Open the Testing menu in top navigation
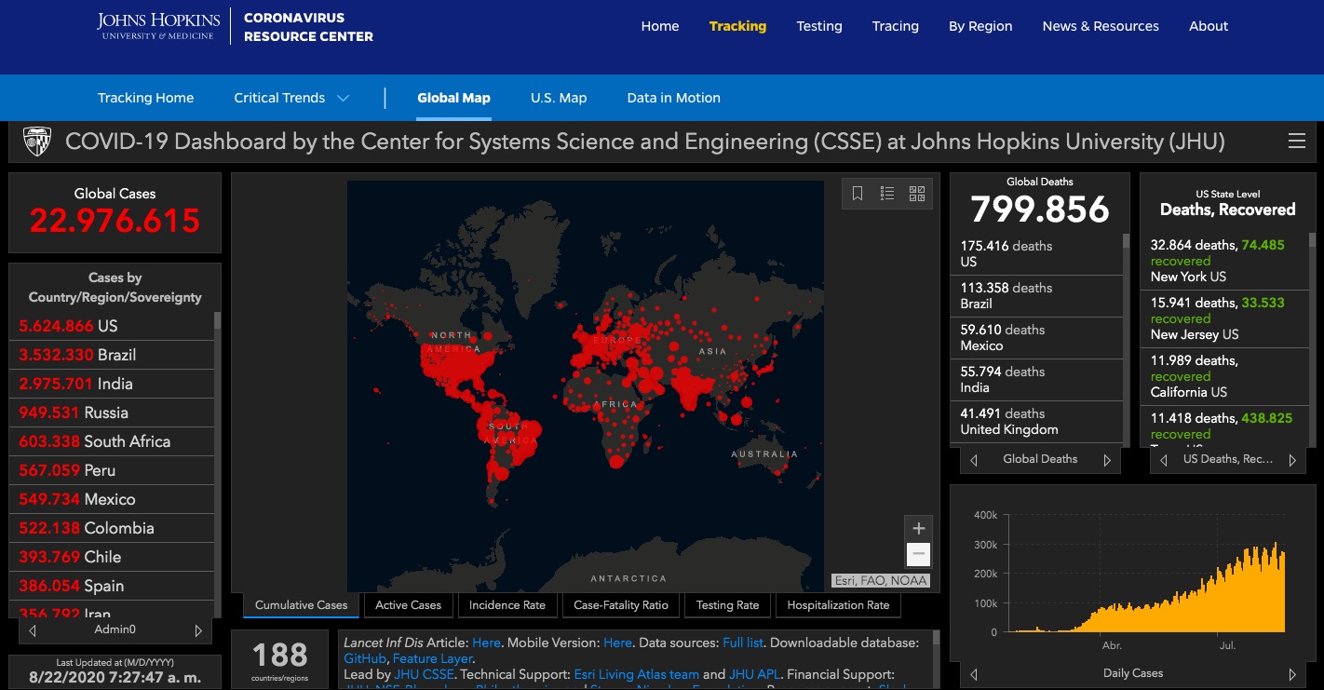The height and width of the screenshot is (690, 1324). [x=819, y=26]
